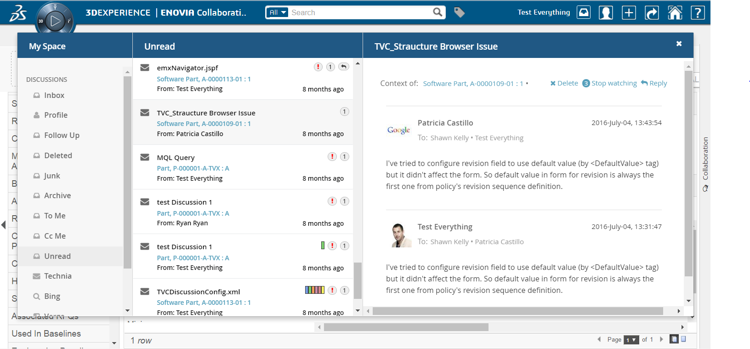Screen dimensions: 750x349
Task: Click Delete link in discussion header
Action: click(x=564, y=83)
